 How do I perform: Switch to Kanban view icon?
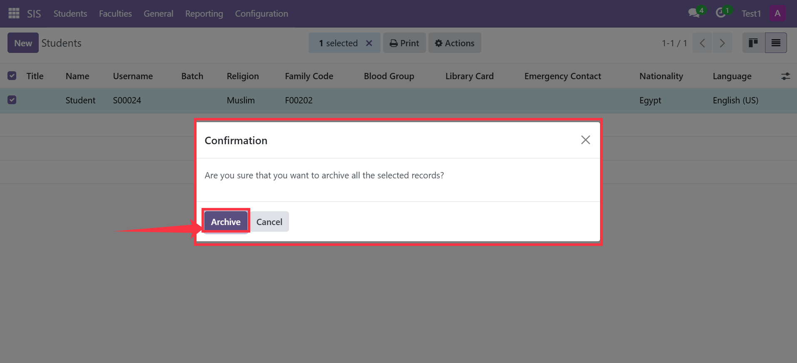click(x=753, y=43)
